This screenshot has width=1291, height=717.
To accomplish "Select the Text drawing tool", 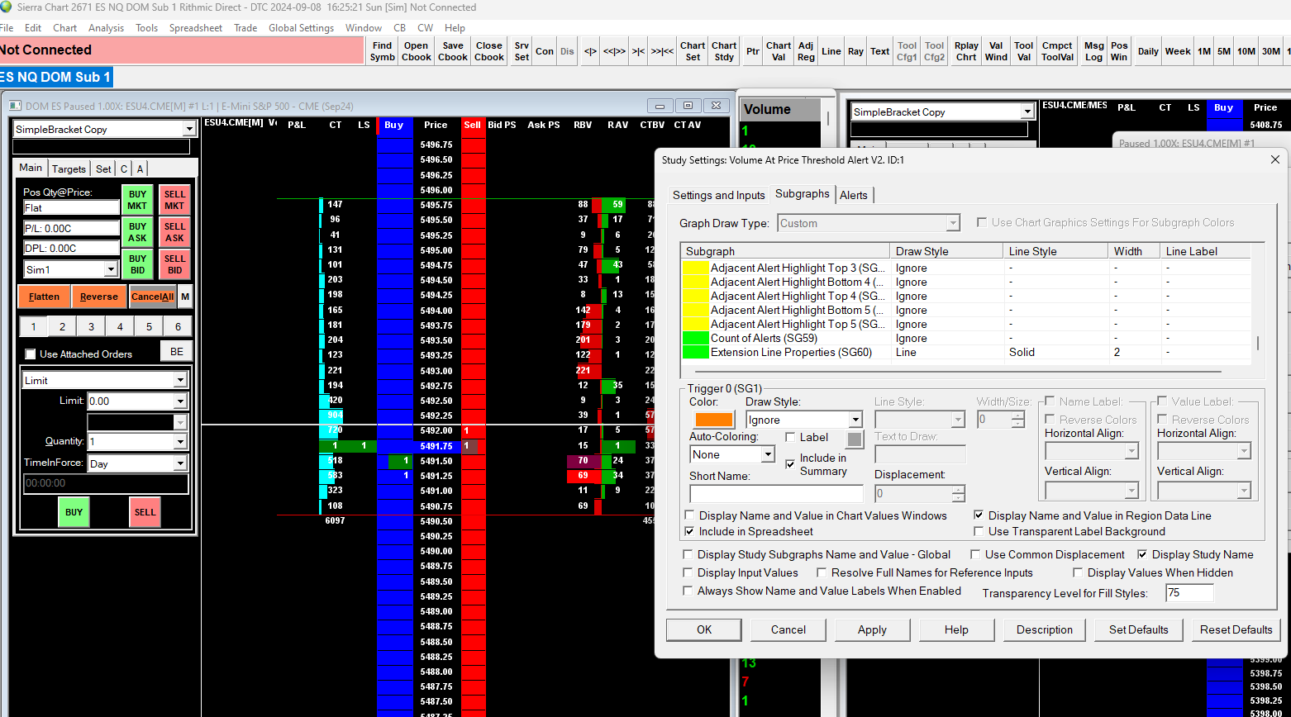I will [x=879, y=51].
